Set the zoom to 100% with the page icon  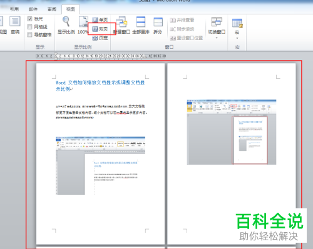(83, 25)
